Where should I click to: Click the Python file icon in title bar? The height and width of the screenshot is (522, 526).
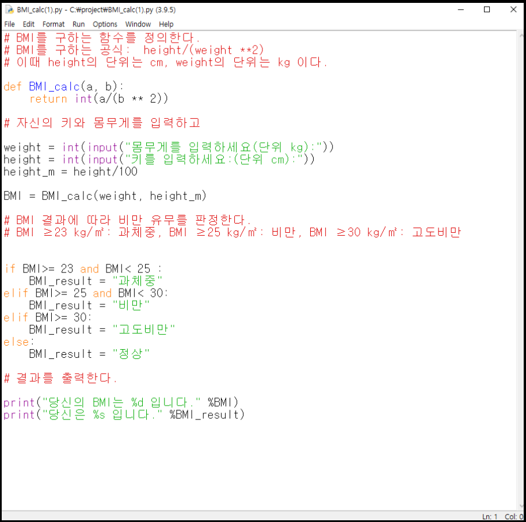pos(9,9)
